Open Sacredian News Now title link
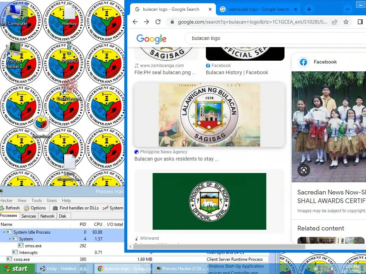366x274 pixels. 331,197
